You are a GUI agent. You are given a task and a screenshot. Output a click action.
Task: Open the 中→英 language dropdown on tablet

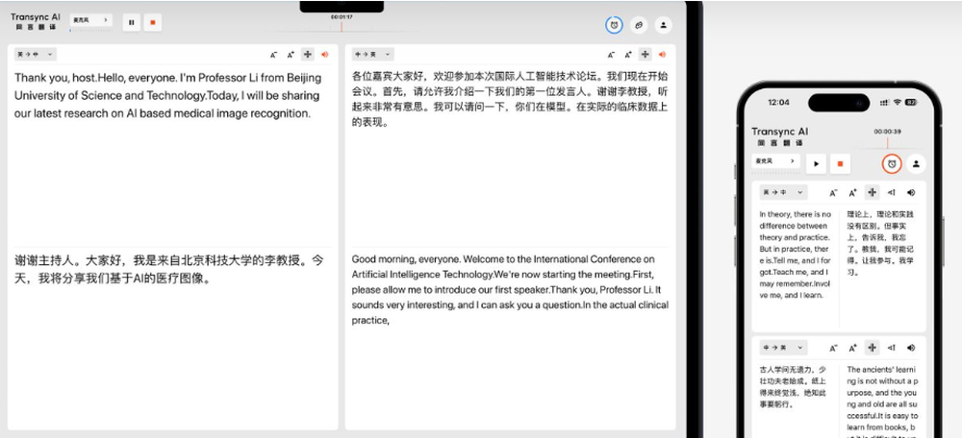pyautogui.click(x=372, y=55)
